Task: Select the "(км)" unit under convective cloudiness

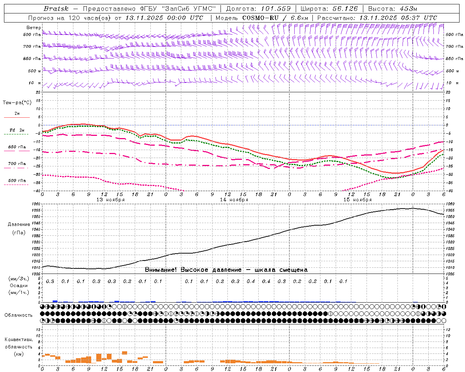Action: (19, 354)
